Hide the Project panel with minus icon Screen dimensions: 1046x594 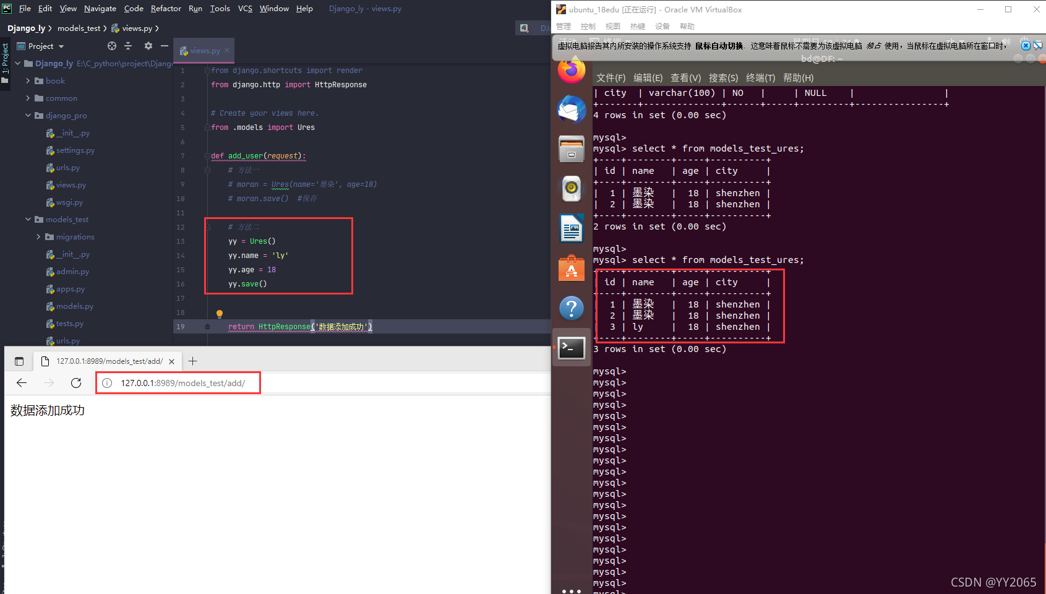click(165, 46)
